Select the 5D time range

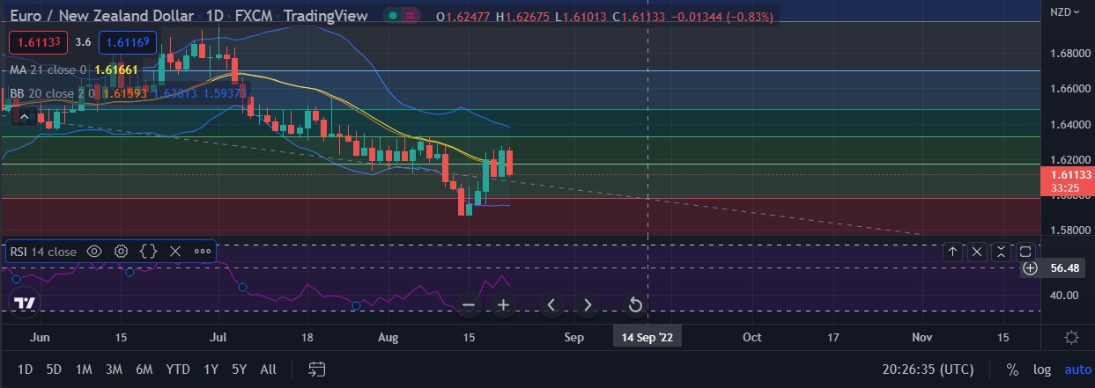pos(54,370)
